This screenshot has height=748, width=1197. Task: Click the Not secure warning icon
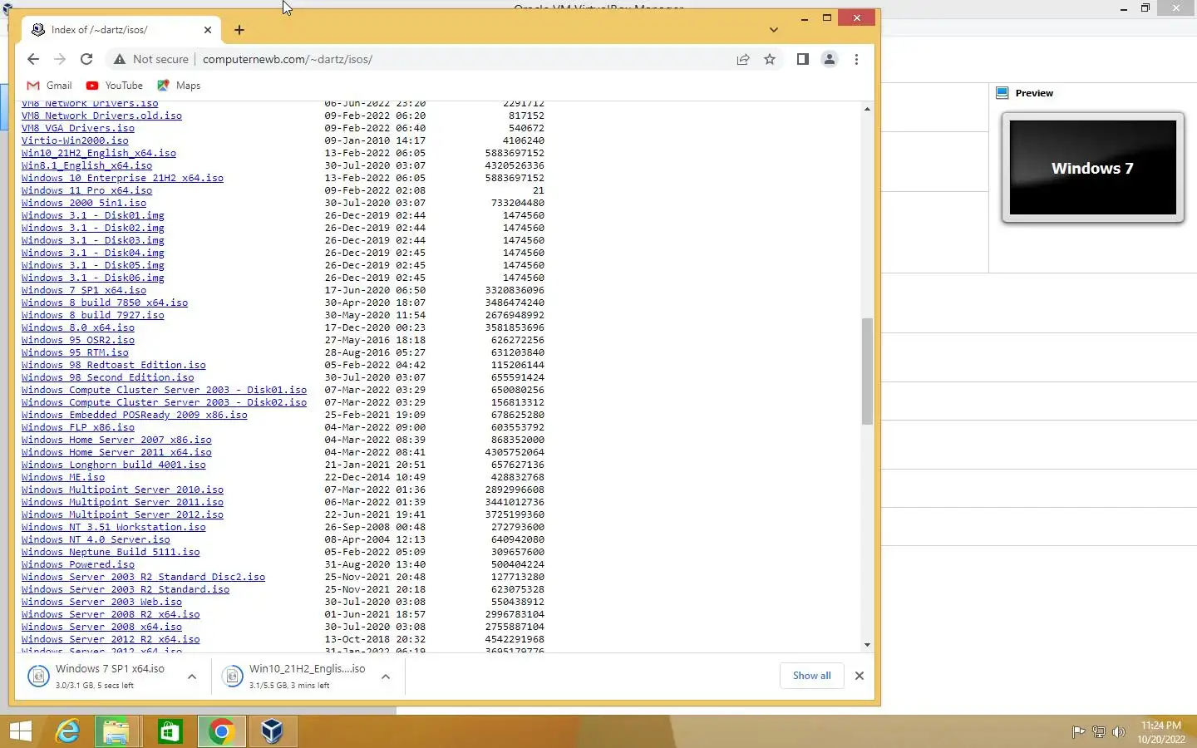click(x=120, y=59)
